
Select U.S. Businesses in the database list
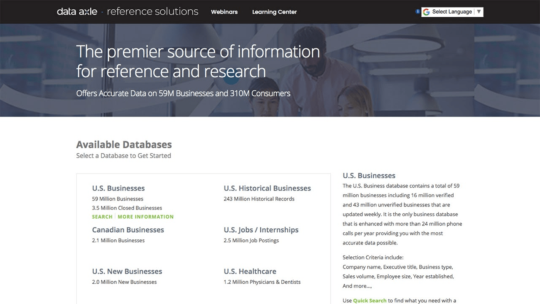(118, 188)
